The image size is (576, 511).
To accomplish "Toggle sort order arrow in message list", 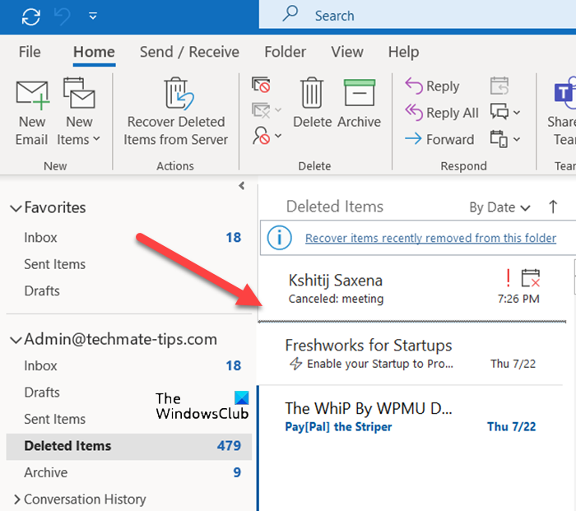I will (553, 207).
